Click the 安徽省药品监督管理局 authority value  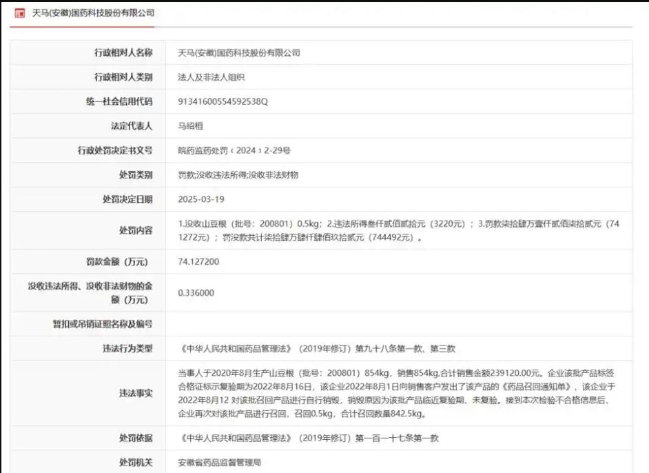click(x=219, y=463)
